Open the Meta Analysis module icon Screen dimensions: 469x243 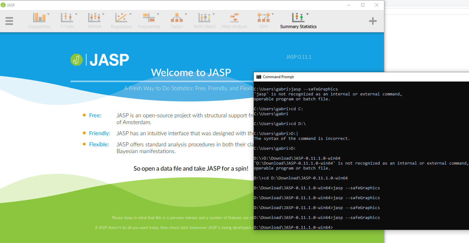pos(234,18)
